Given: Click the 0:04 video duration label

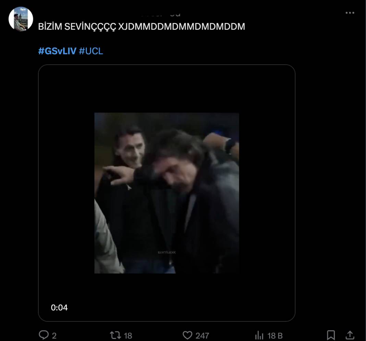Looking at the screenshot, I should [x=59, y=307].
